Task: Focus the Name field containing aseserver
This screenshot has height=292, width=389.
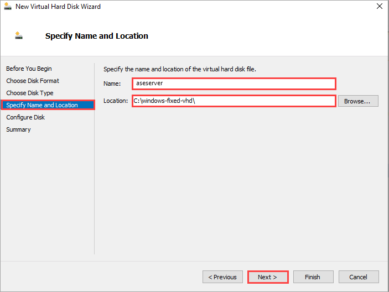Action: click(234, 84)
